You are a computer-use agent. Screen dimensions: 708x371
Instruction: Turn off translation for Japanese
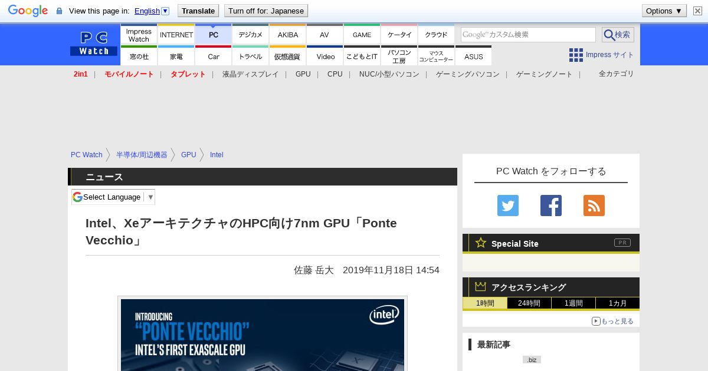(266, 11)
